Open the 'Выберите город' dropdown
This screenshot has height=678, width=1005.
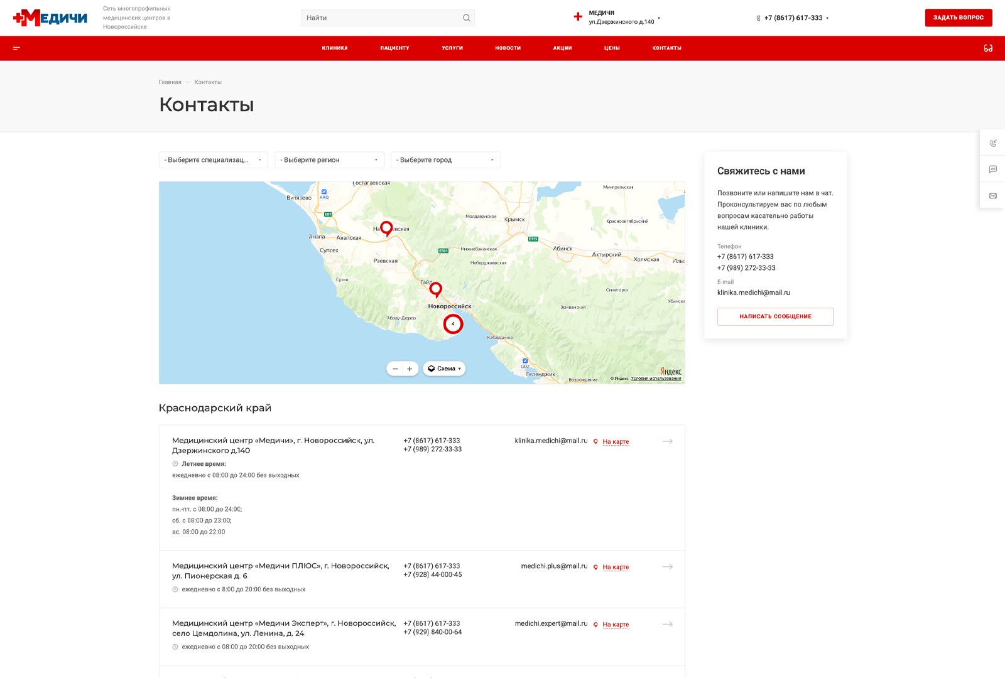(445, 160)
